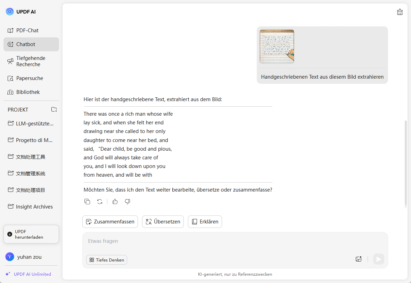Screen dimensions: 411x283
Task: Click text 'Handgeschriebenen Text aus diesem Bild extrahieren'
Action: [x=322, y=77]
